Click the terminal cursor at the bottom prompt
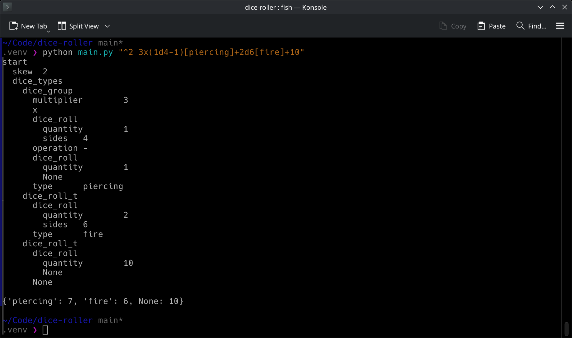The image size is (572, 338). pos(45,330)
